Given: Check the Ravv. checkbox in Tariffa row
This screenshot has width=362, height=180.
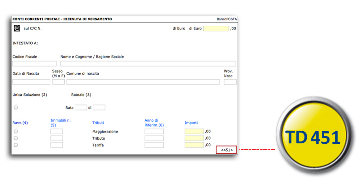Looking at the screenshot, I should pyautogui.click(x=16, y=145).
